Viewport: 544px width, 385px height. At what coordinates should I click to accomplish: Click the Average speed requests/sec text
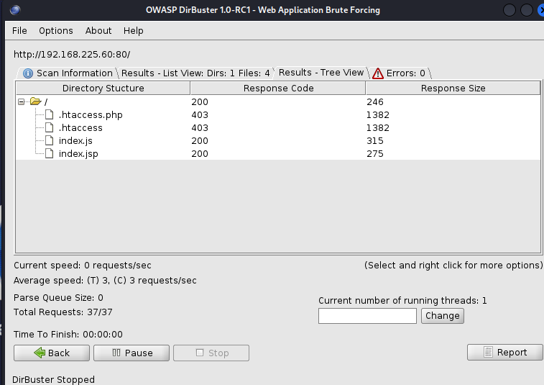105,281
